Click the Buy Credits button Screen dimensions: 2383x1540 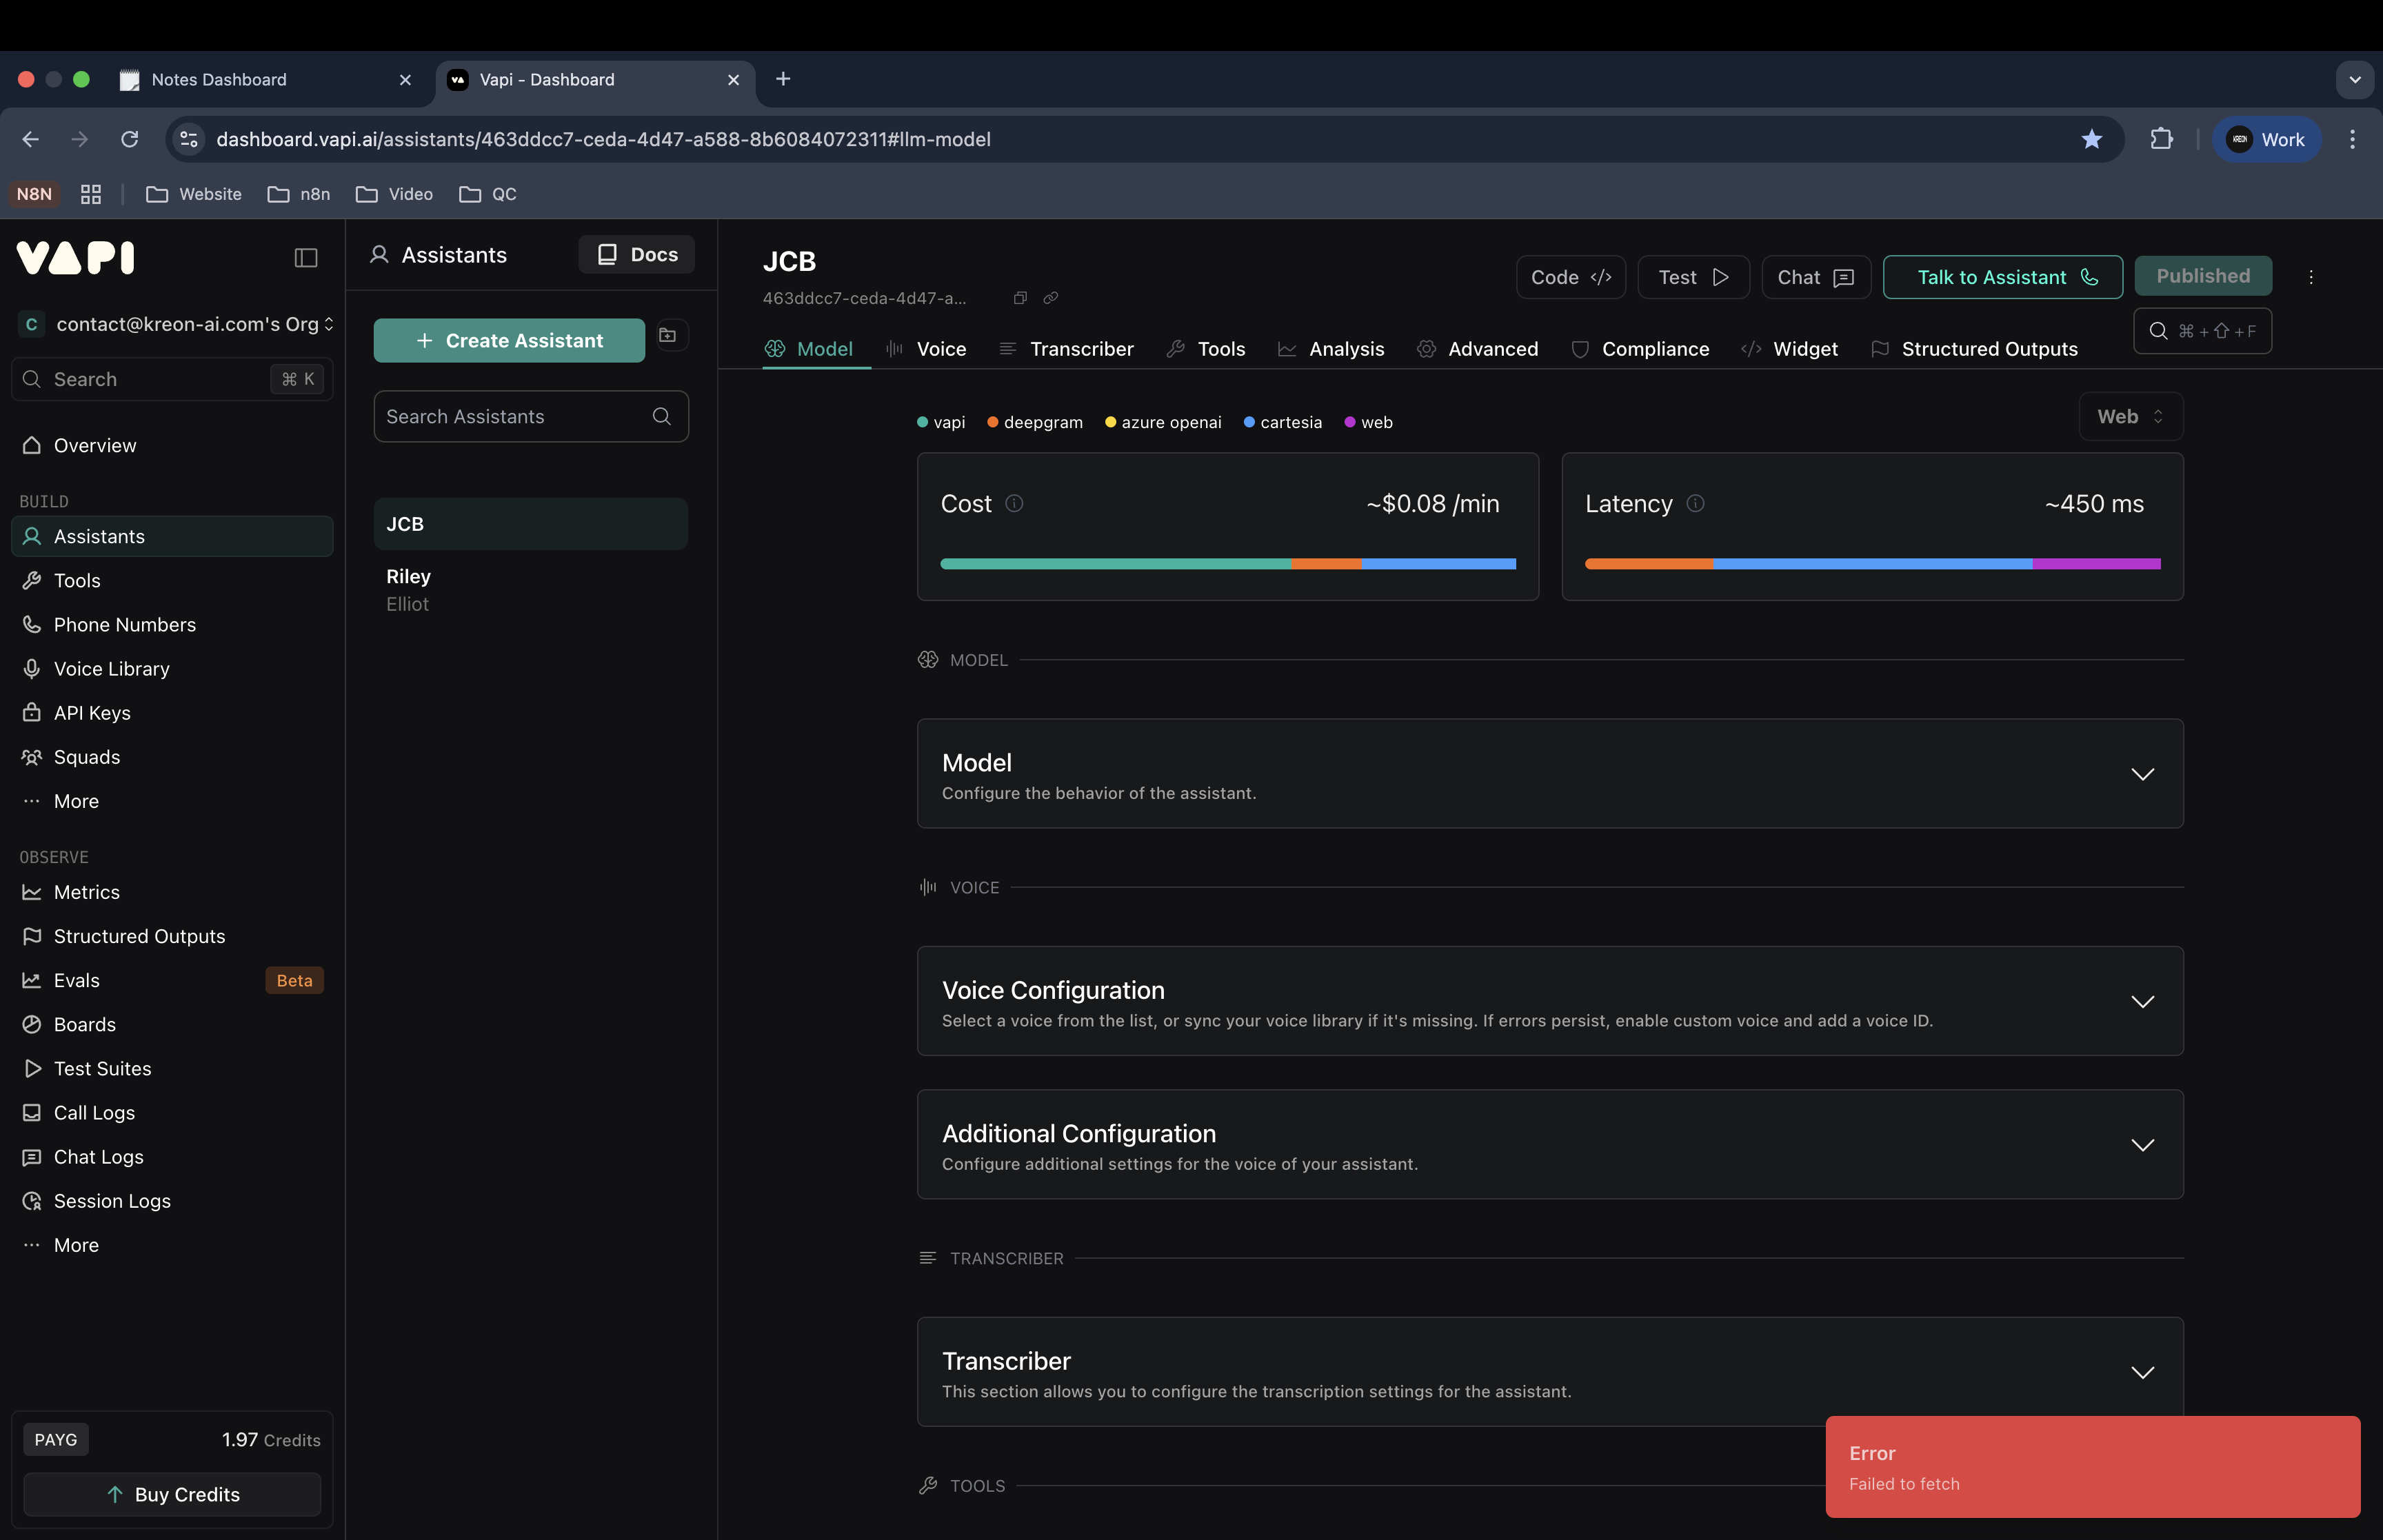172,1494
